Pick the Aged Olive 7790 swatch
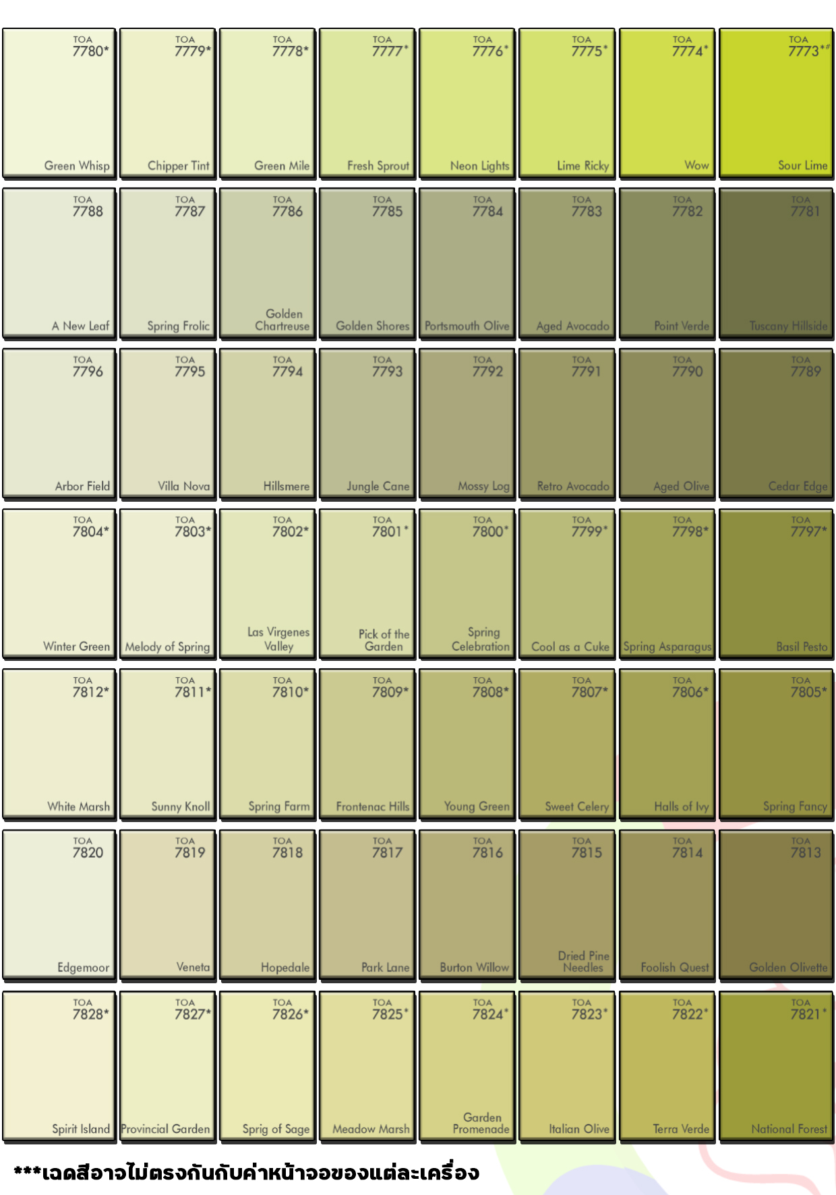Image resolution: width=836 pixels, height=1195 pixels. click(x=667, y=424)
